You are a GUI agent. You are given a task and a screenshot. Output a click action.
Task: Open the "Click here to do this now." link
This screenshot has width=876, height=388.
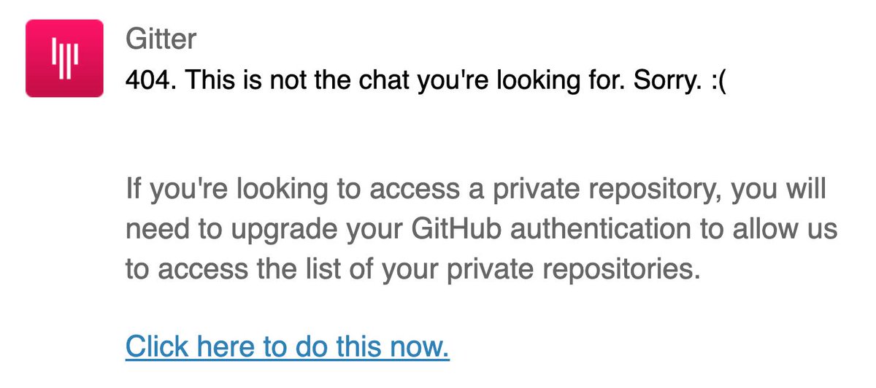(x=287, y=346)
